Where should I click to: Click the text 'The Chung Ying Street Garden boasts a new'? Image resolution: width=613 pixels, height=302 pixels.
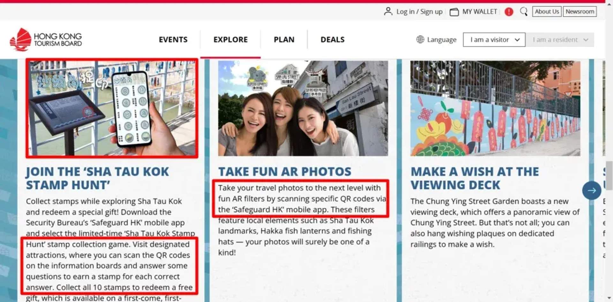[x=489, y=201]
